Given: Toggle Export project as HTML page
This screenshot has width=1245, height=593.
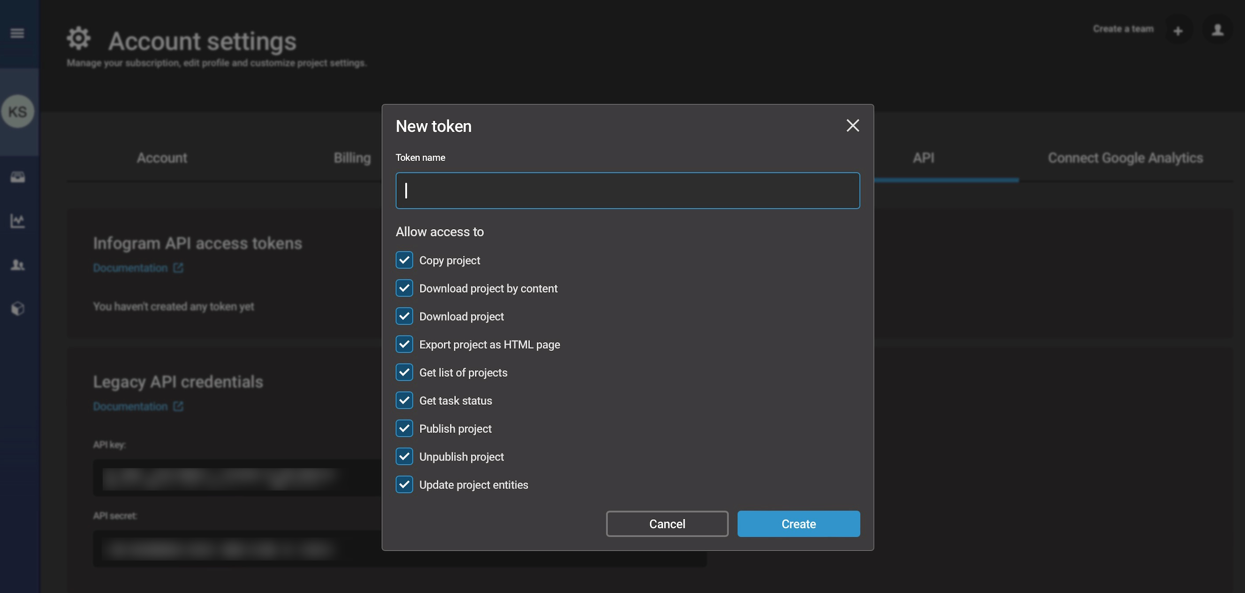Looking at the screenshot, I should (404, 344).
